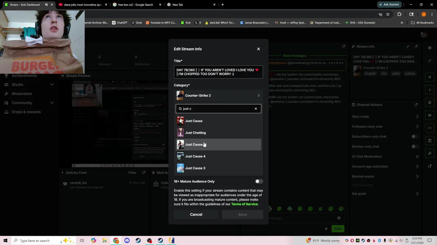Click the Save button
The width and height of the screenshot is (437, 245).
click(x=242, y=214)
